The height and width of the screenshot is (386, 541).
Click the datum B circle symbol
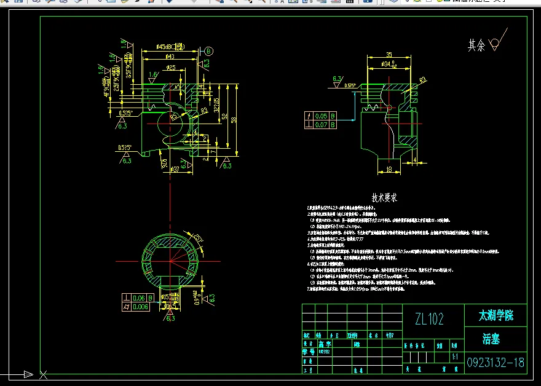(209, 52)
